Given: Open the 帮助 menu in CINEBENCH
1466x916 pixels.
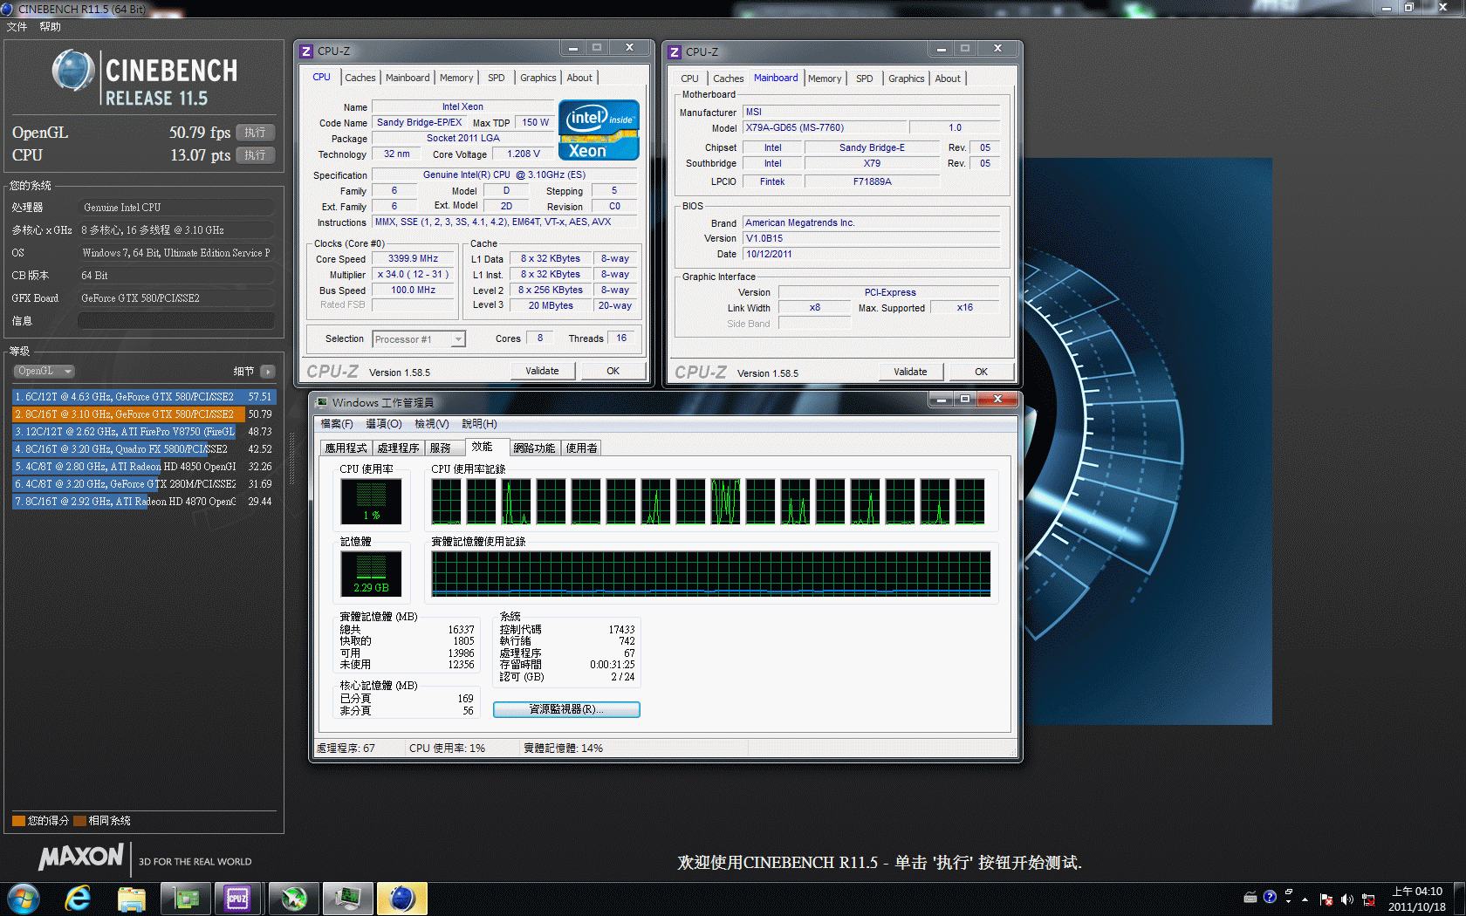Looking at the screenshot, I should 50,27.
